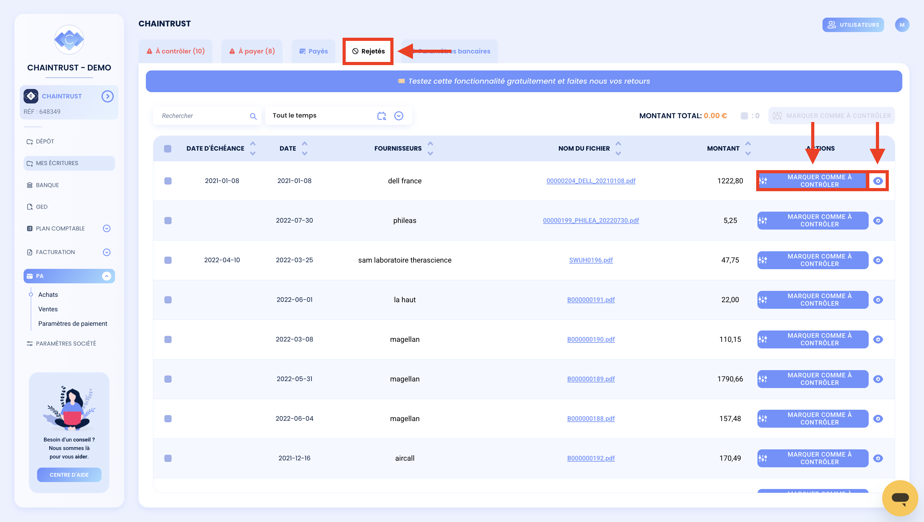Mark aircall invoice as à contrôler
The height and width of the screenshot is (522, 924).
[x=812, y=458]
